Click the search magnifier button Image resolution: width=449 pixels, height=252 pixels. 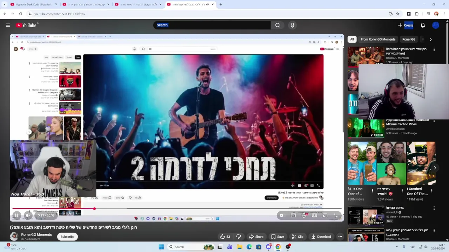pyautogui.click(x=277, y=25)
